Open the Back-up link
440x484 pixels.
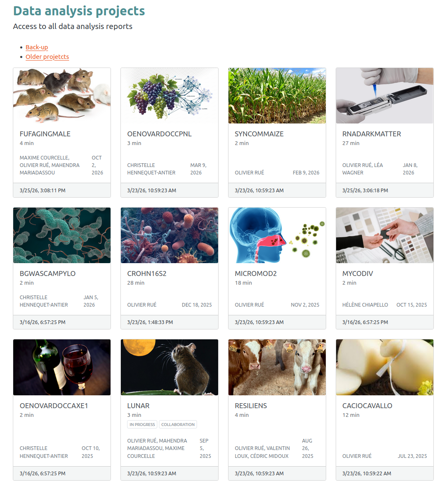(37, 47)
